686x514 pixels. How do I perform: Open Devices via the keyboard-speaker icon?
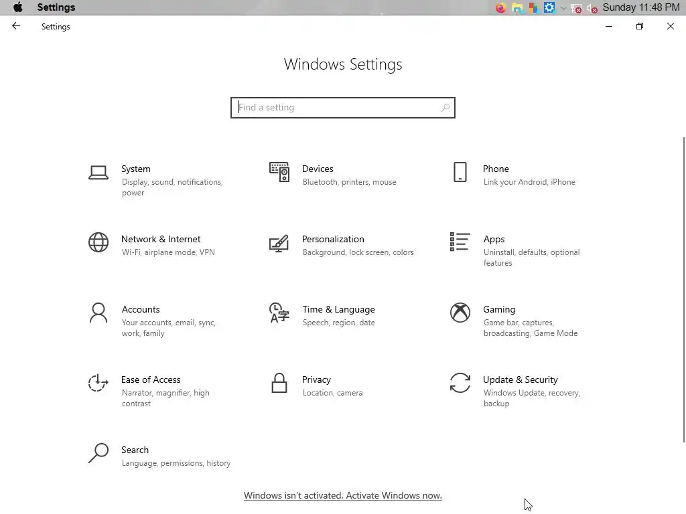pos(279,172)
